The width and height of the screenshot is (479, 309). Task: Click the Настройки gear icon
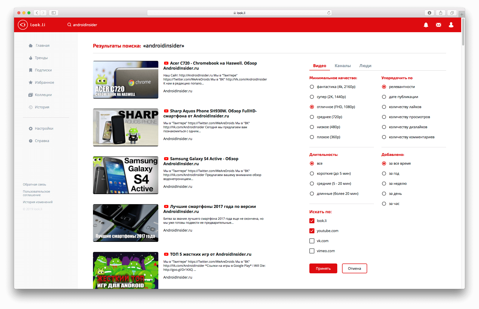31,128
